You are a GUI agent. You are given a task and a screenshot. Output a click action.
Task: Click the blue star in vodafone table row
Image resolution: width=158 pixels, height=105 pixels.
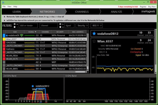(7, 36)
